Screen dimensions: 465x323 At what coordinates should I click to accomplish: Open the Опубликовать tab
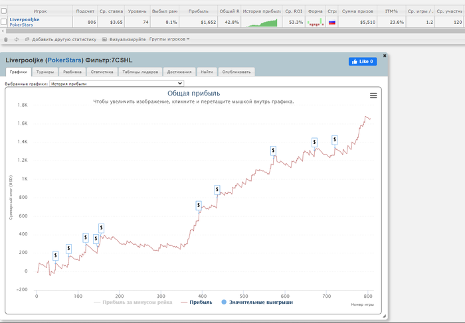tap(236, 72)
